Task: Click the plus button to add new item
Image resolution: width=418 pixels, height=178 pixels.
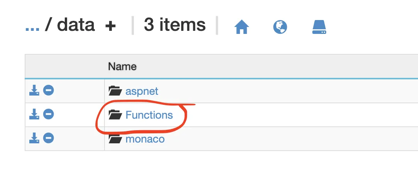Action: click(110, 26)
